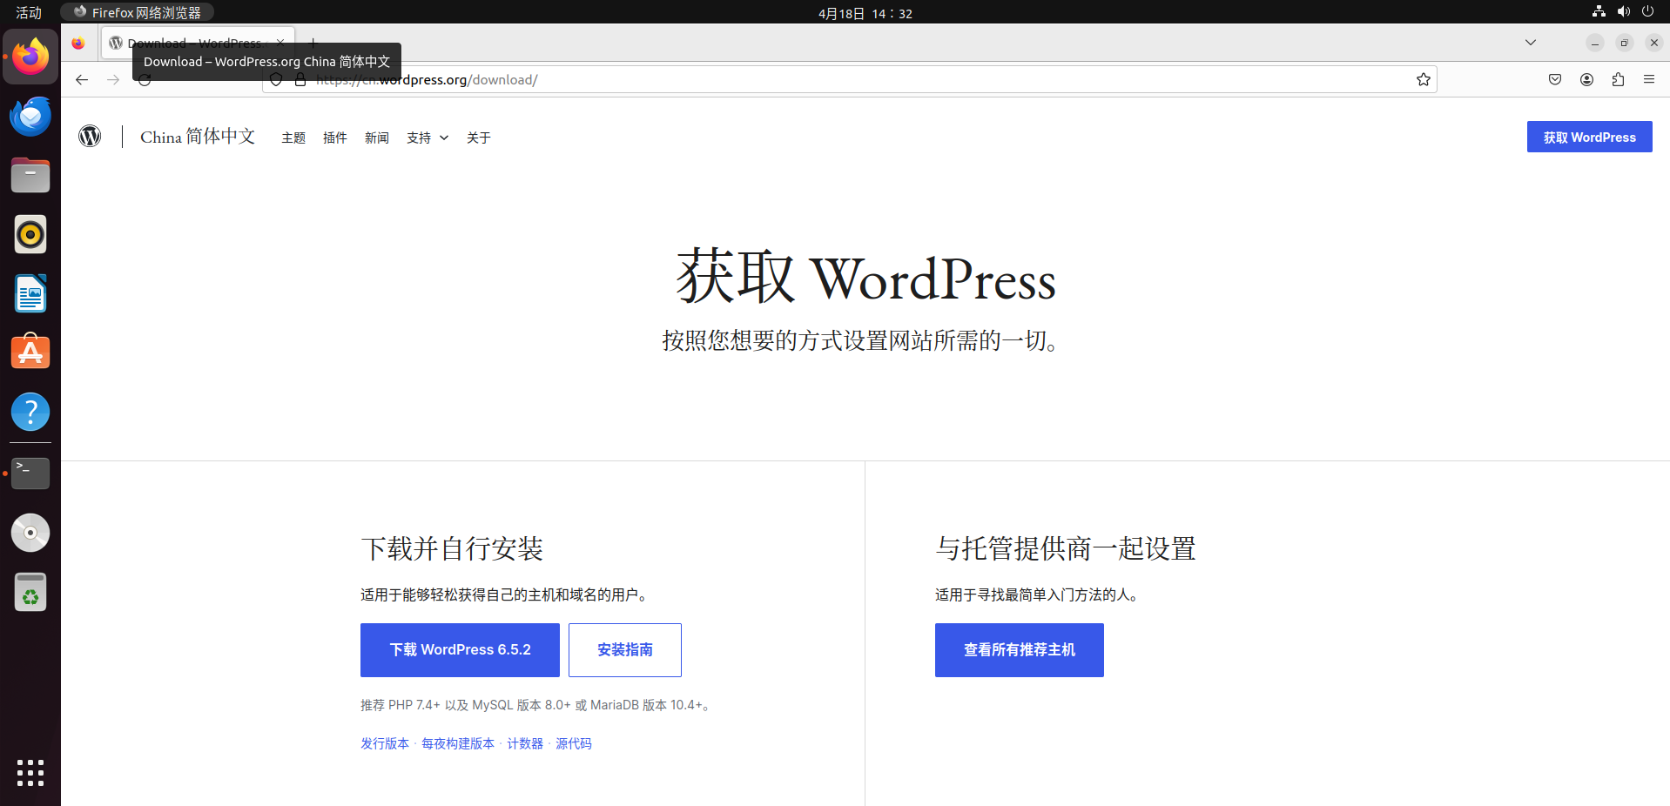Open the 每夜构建版本 link
Screen dimensions: 1670x806
458,743
